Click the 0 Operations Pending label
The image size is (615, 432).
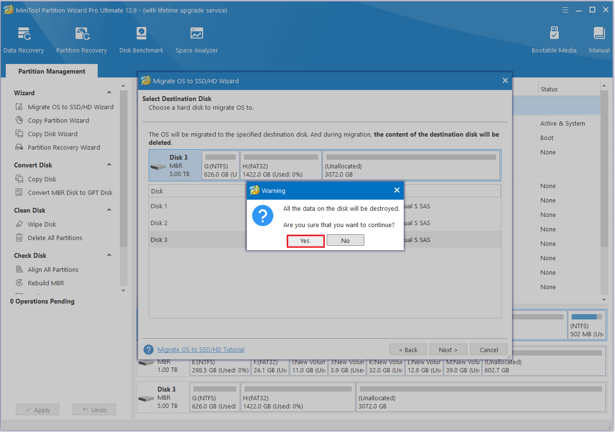click(x=42, y=301)
